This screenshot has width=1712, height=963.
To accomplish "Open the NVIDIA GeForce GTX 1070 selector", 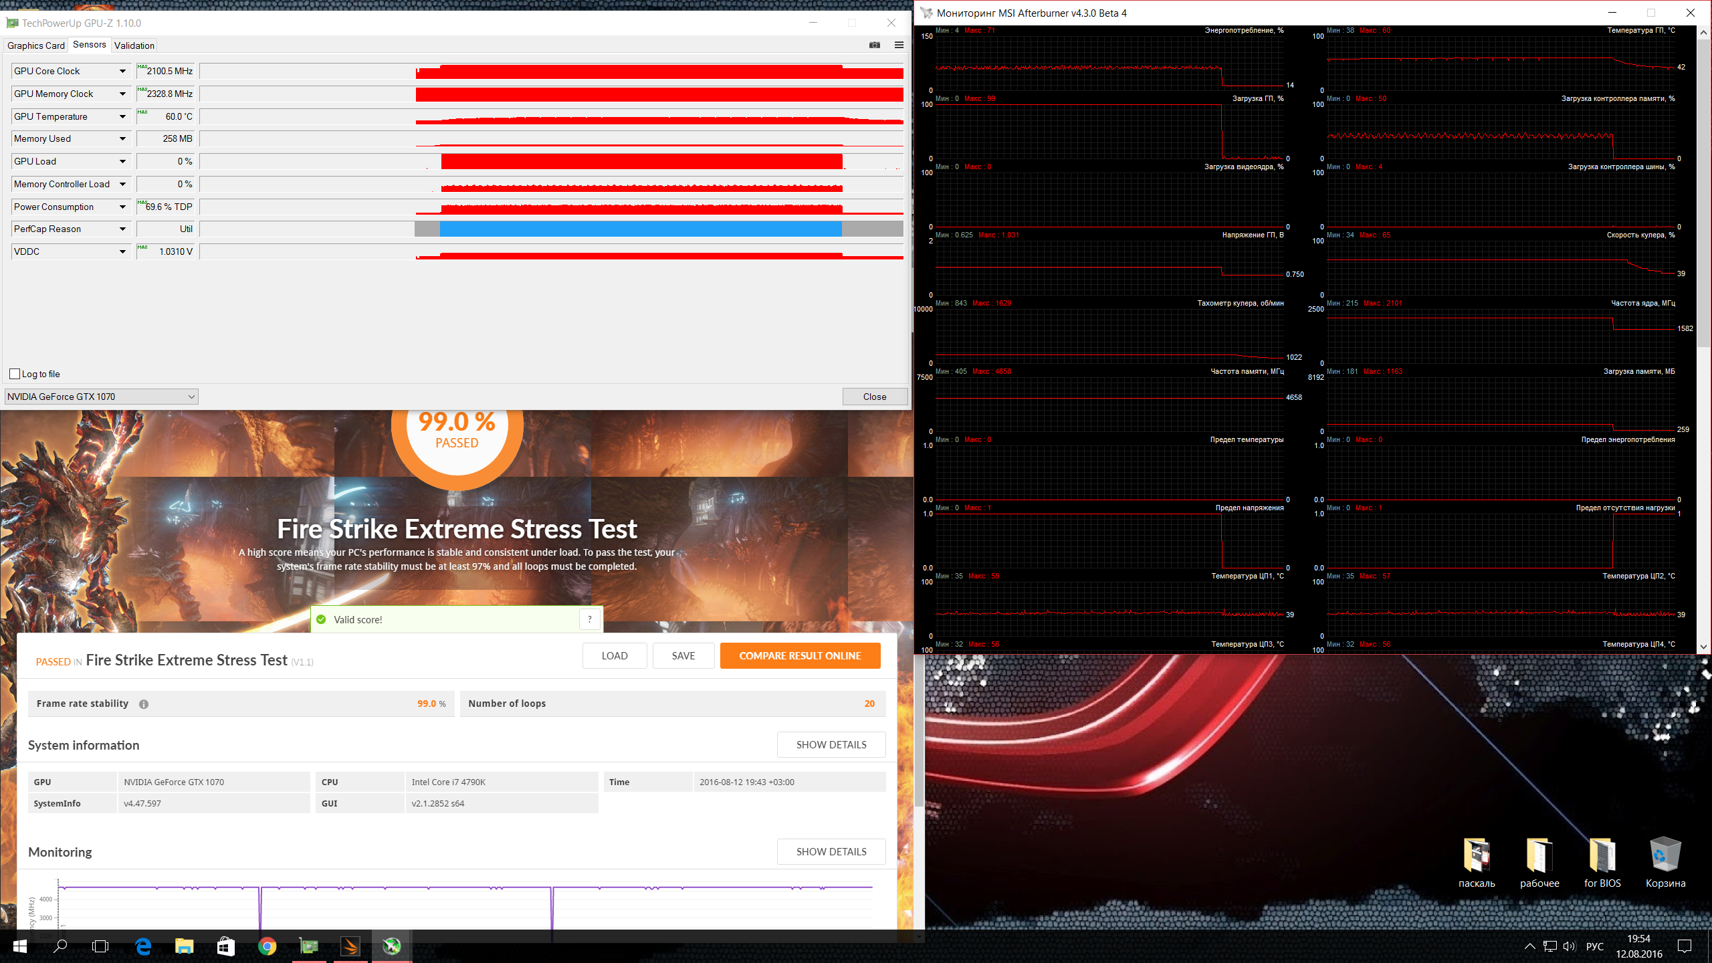I will (x=101, y=397).
